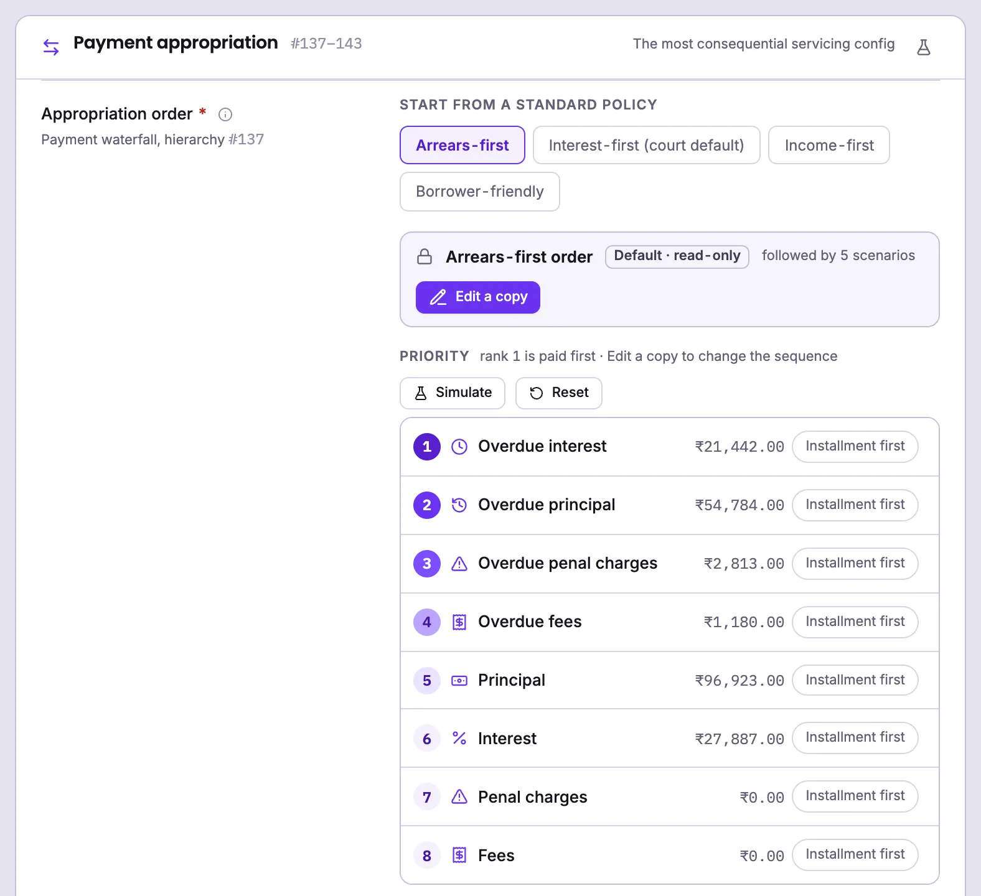Click the history icon on Overdue principal row
Image resolution: width=981 pixels, height=896 pixels.
pyautogui.click(x=459, y=505)
